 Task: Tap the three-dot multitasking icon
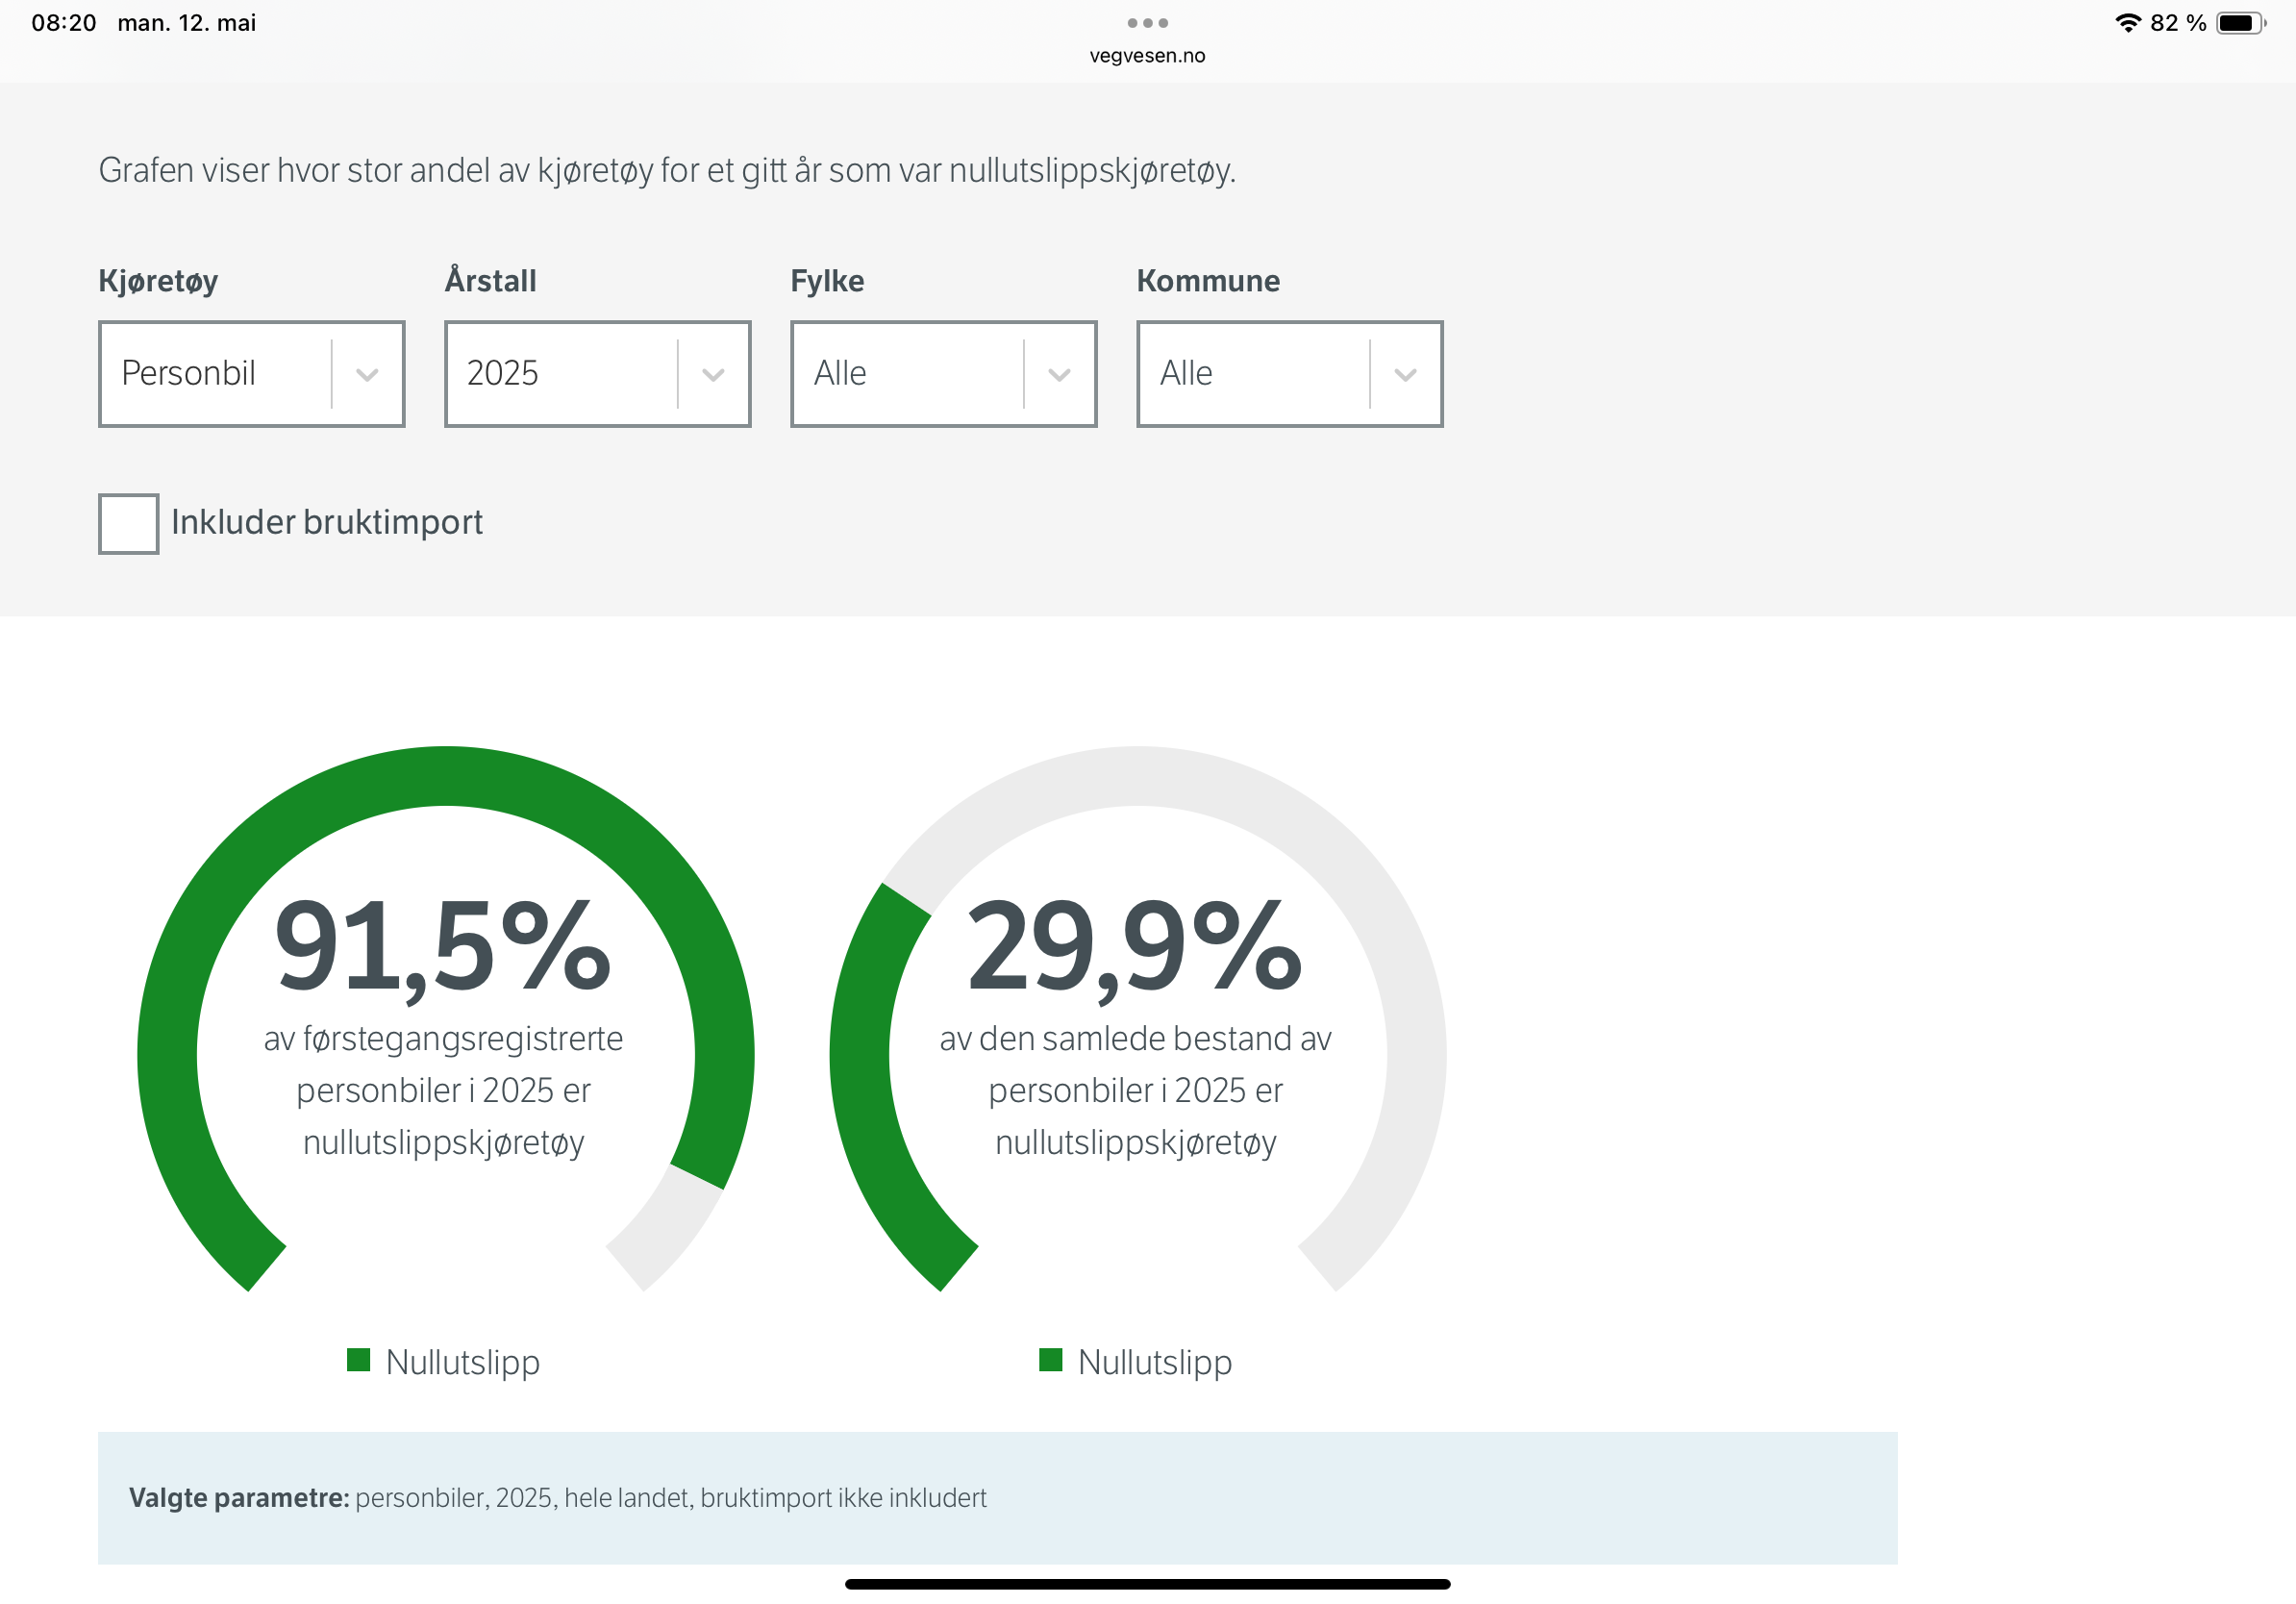pos(1147,23)
